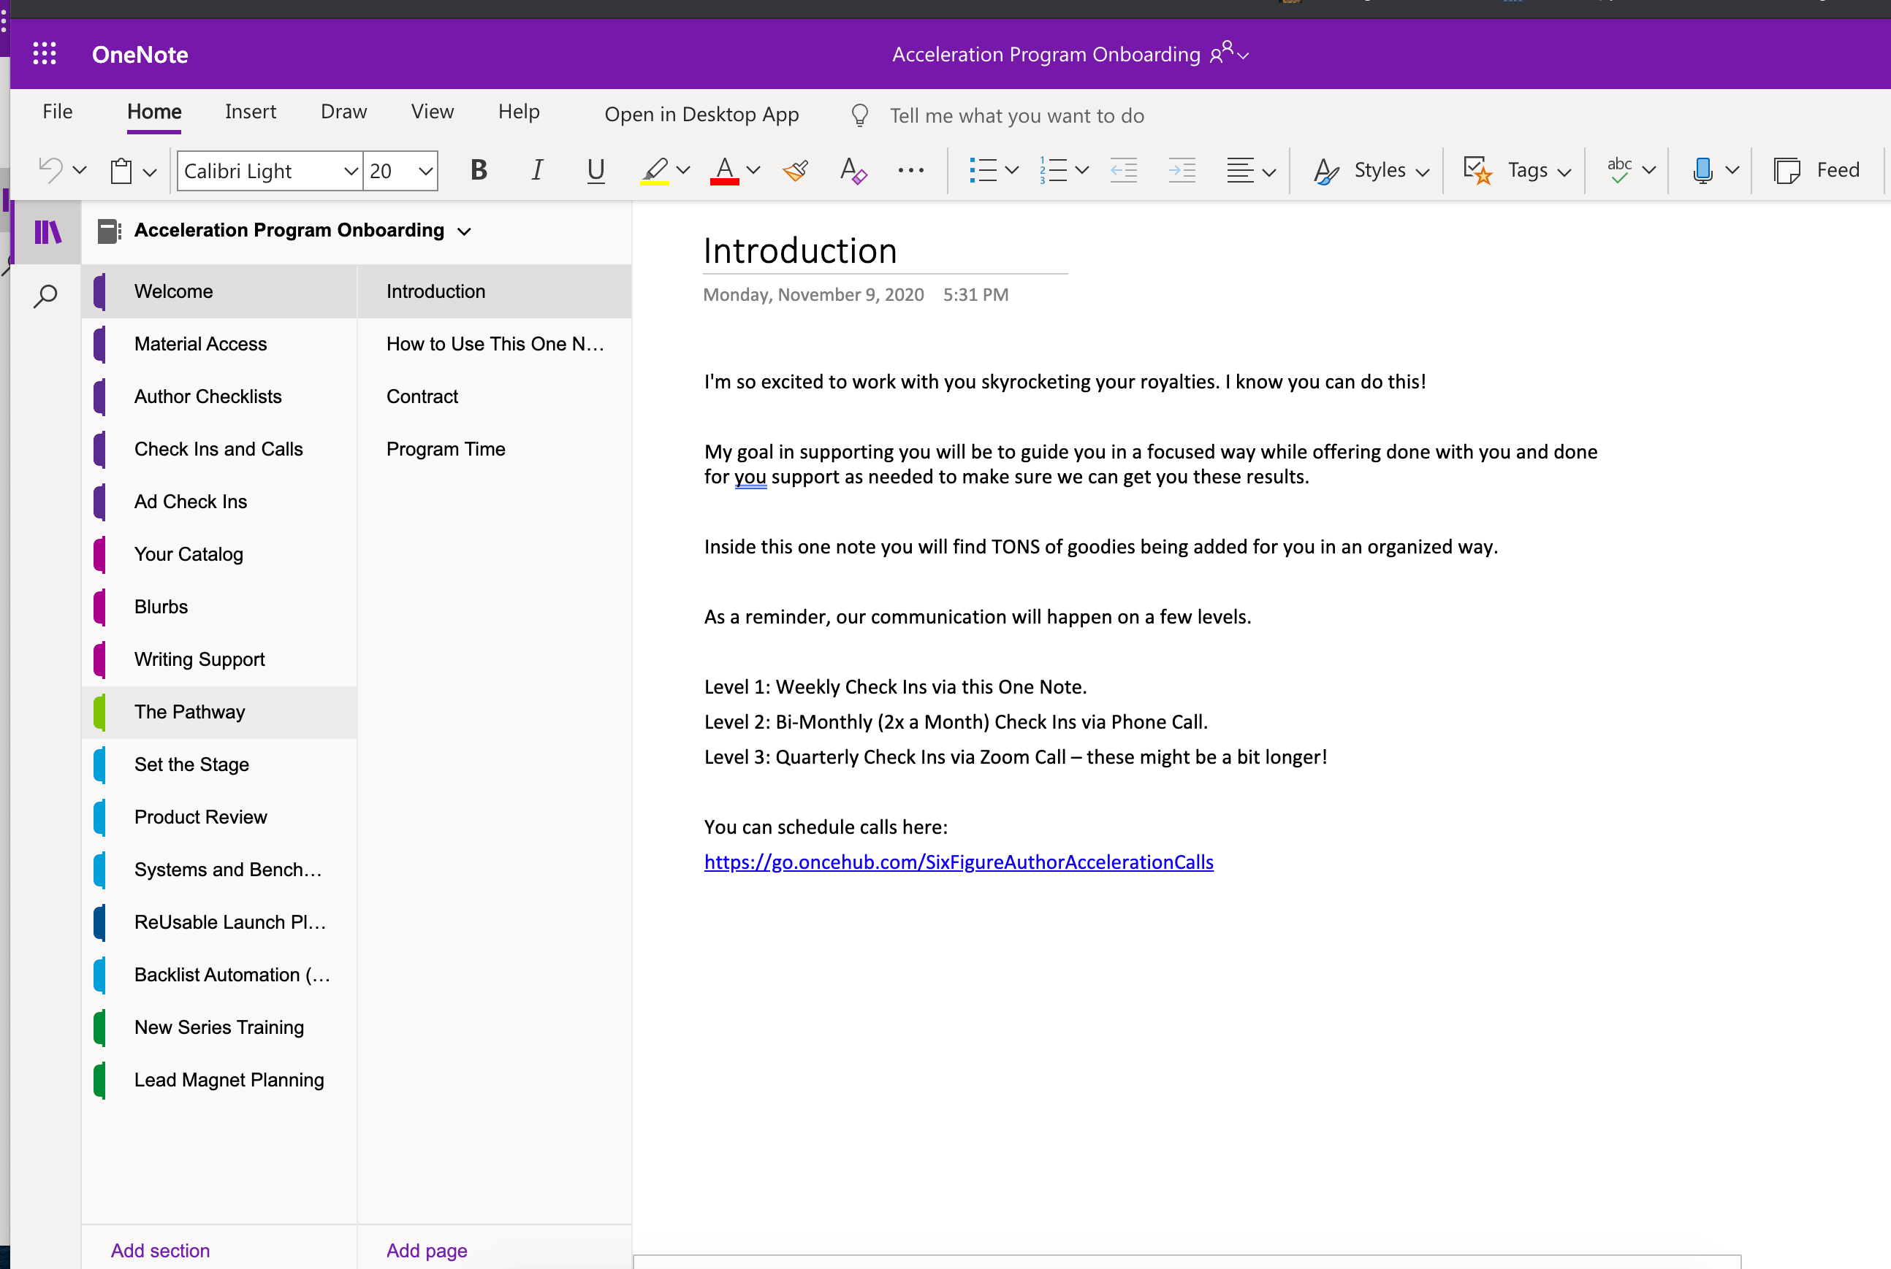Open the Calibri Light font dropdown
Image resolution: width=1891 pixels, height=1269 pixels.
351,171
